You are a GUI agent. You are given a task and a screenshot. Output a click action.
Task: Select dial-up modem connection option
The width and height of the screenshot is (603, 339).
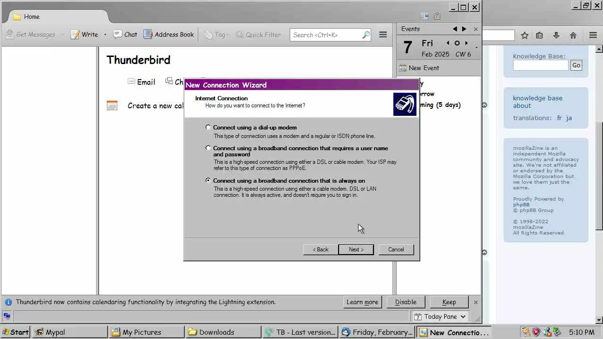208,127
